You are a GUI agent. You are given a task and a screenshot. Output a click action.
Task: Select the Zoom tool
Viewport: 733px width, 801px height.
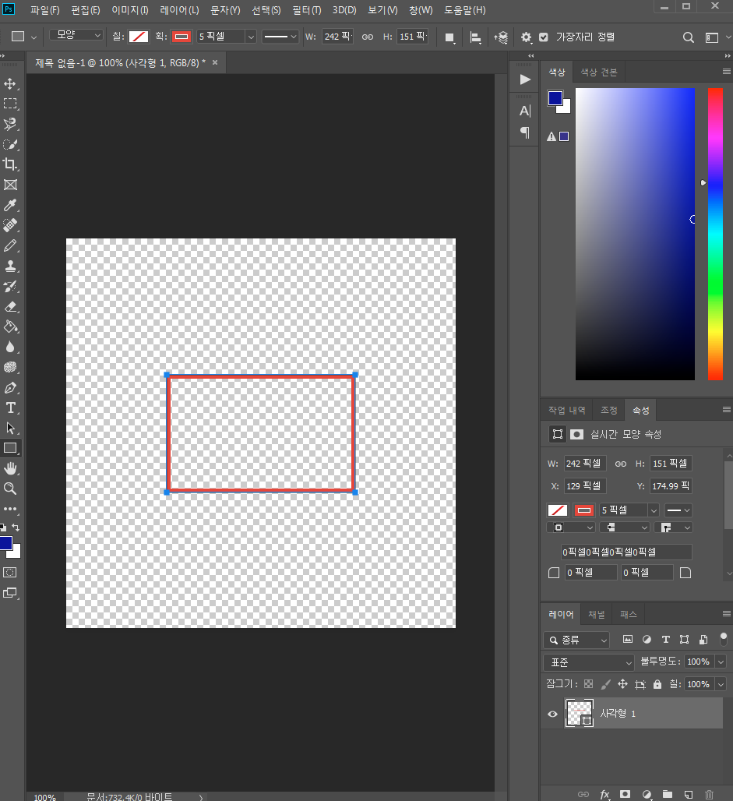[10, 489]
